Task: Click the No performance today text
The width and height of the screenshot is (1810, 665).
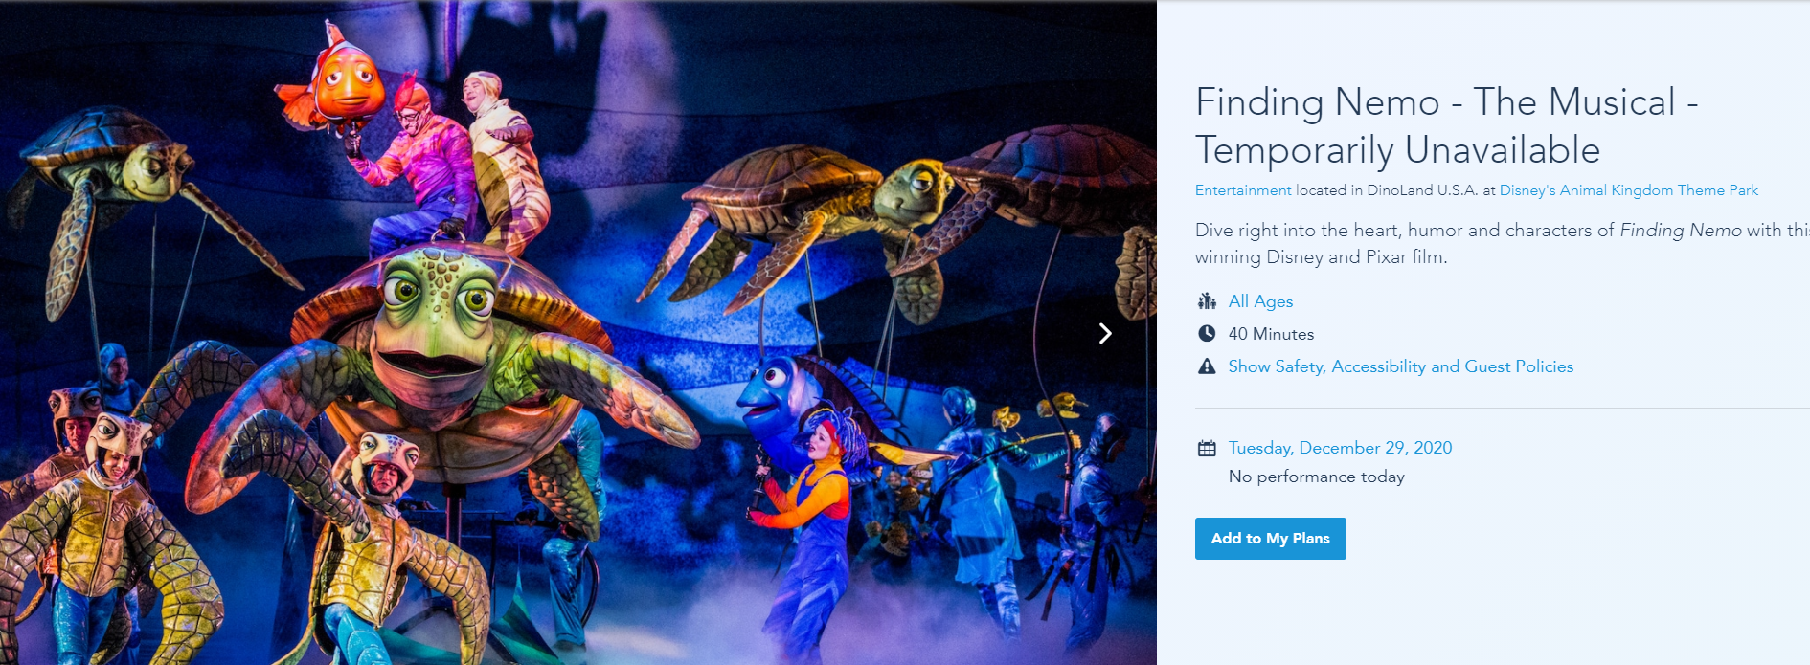Action: click(x=1317, y=477)
